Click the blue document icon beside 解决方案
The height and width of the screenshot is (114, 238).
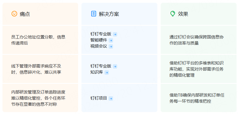point(93,14)
